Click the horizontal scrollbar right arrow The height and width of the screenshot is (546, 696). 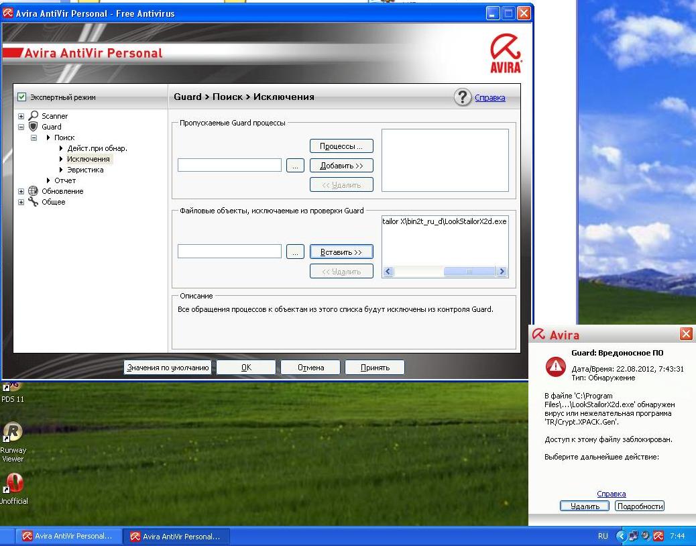point(502,271)
